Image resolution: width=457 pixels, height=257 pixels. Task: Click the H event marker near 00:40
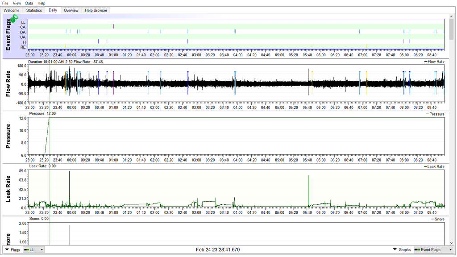[99, 41]
